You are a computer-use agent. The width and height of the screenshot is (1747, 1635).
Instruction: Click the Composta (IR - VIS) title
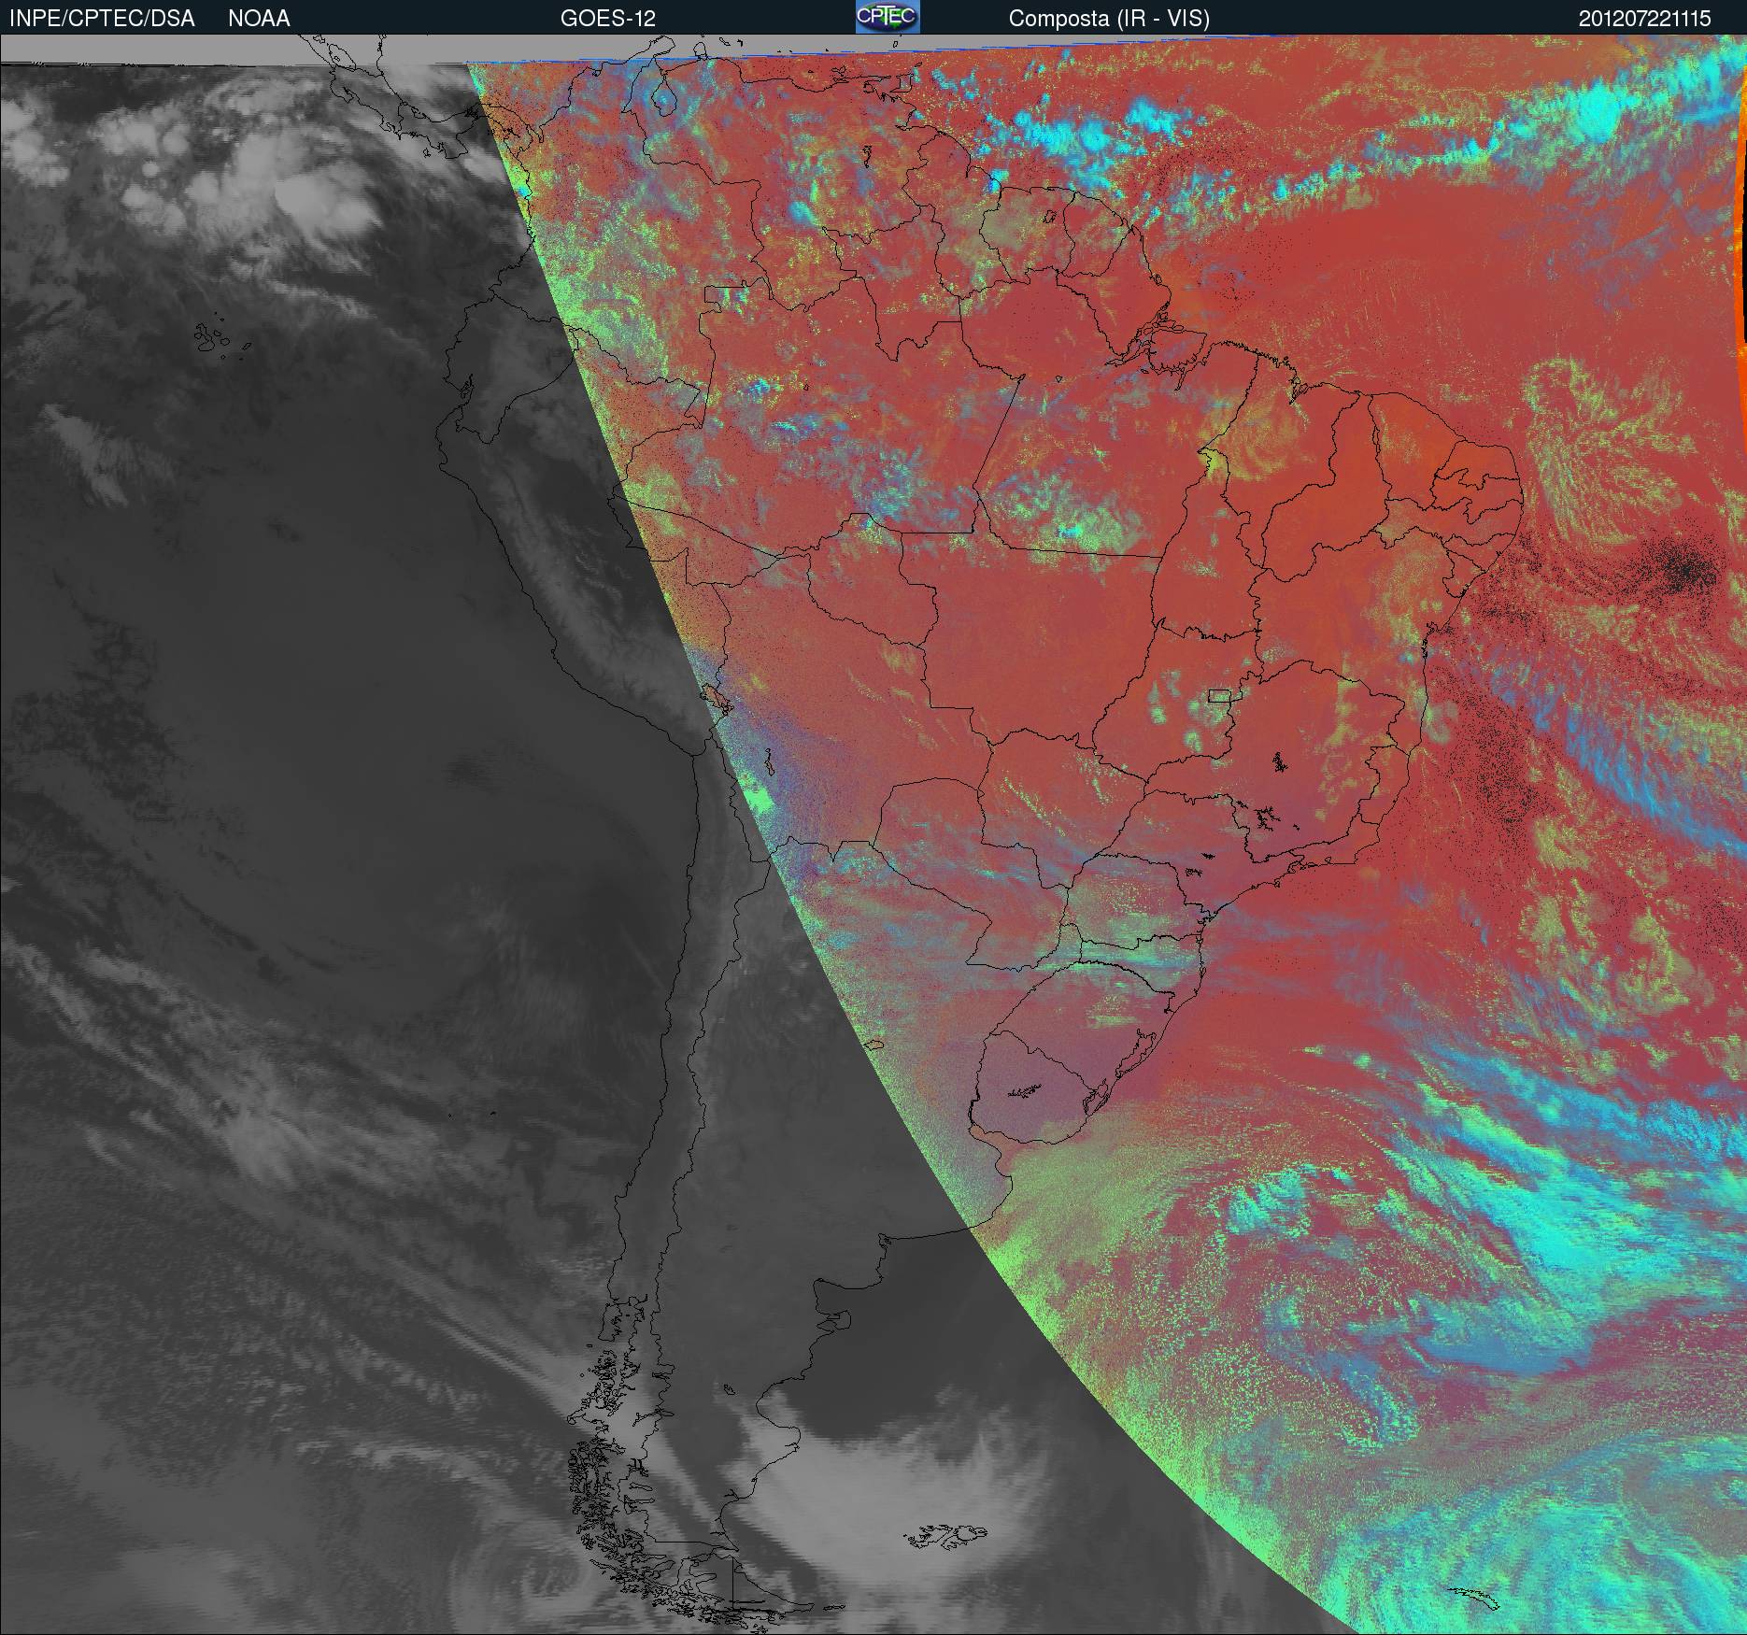tap(1109, 19)
